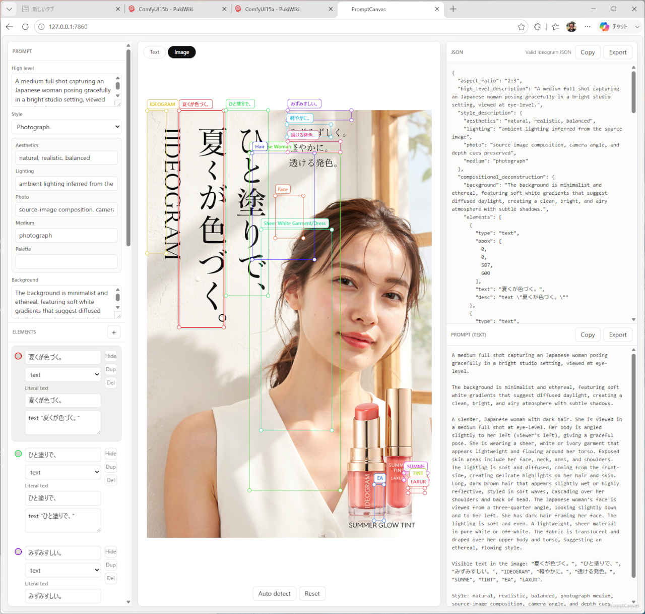Screen dimensions: 645x614
Task: Select the TINT box label on canvas
Action: pos(418,473)
